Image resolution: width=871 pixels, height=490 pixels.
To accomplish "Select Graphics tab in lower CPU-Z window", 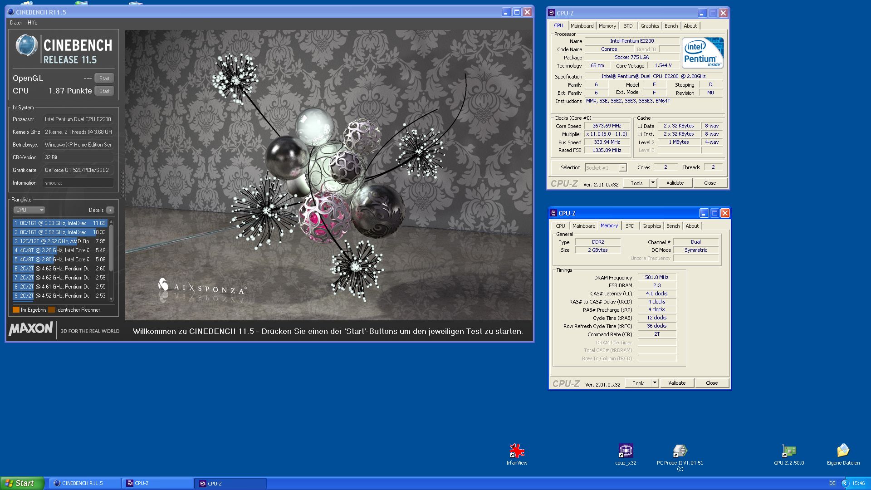I will pyautogui.click(x=651, y=226).
